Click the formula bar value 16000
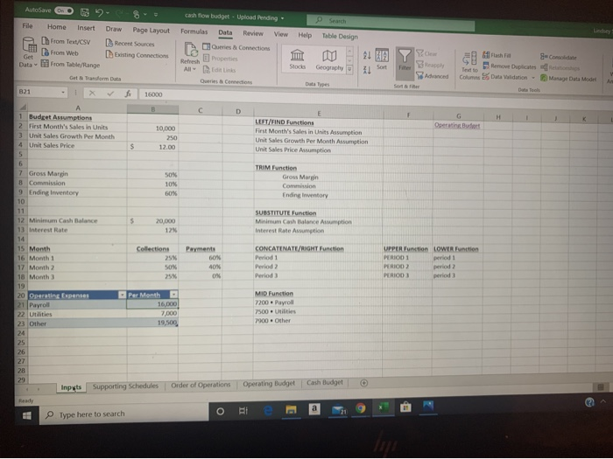This screenshot has width=613, height=459. pos(153,94)
